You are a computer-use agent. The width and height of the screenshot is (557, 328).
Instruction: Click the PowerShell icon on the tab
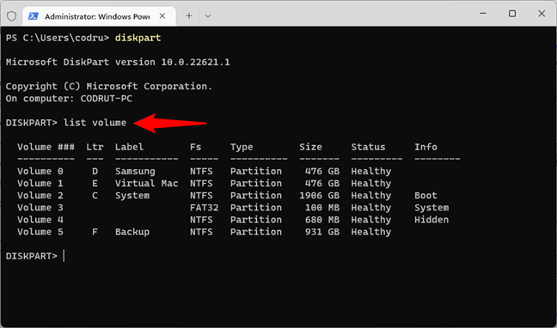[34, 16]
